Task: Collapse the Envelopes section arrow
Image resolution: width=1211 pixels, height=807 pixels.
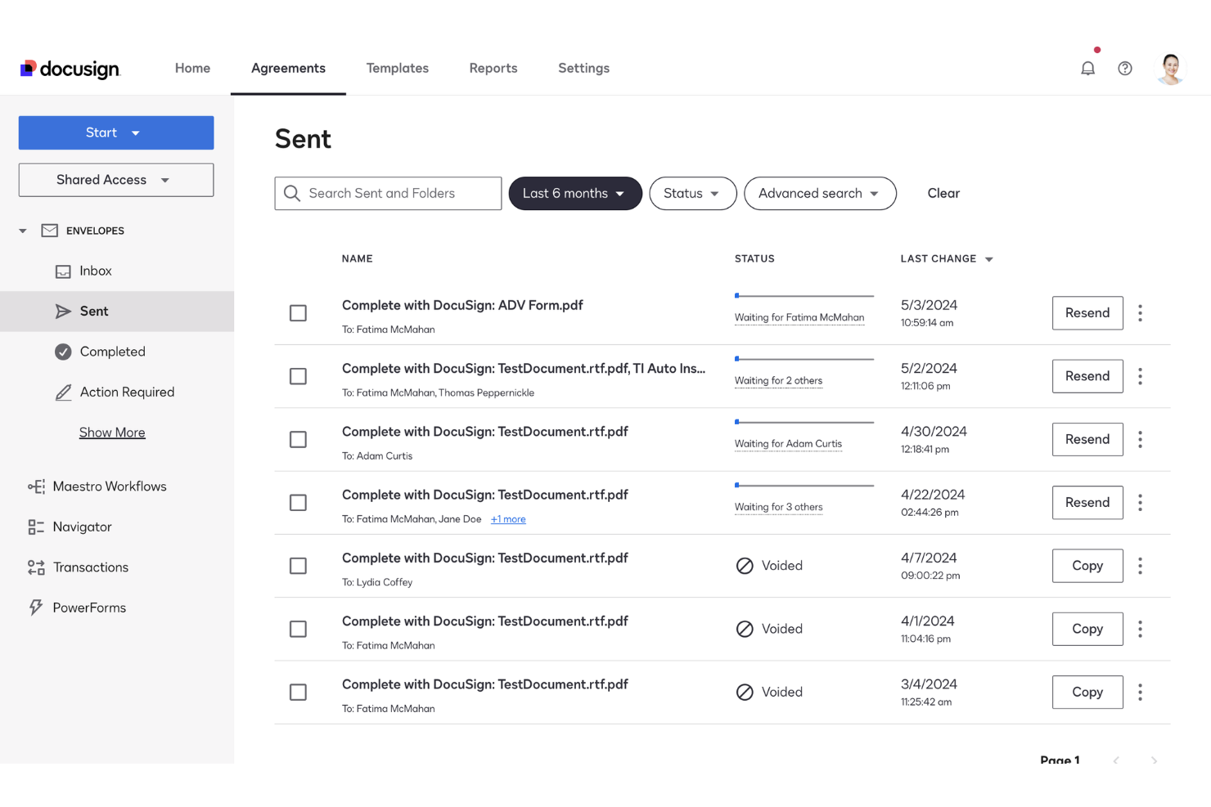Action: pos(23,231)
